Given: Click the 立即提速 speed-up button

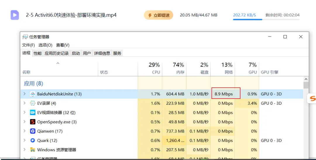Looking at the screenshot, I should [159, 15].
